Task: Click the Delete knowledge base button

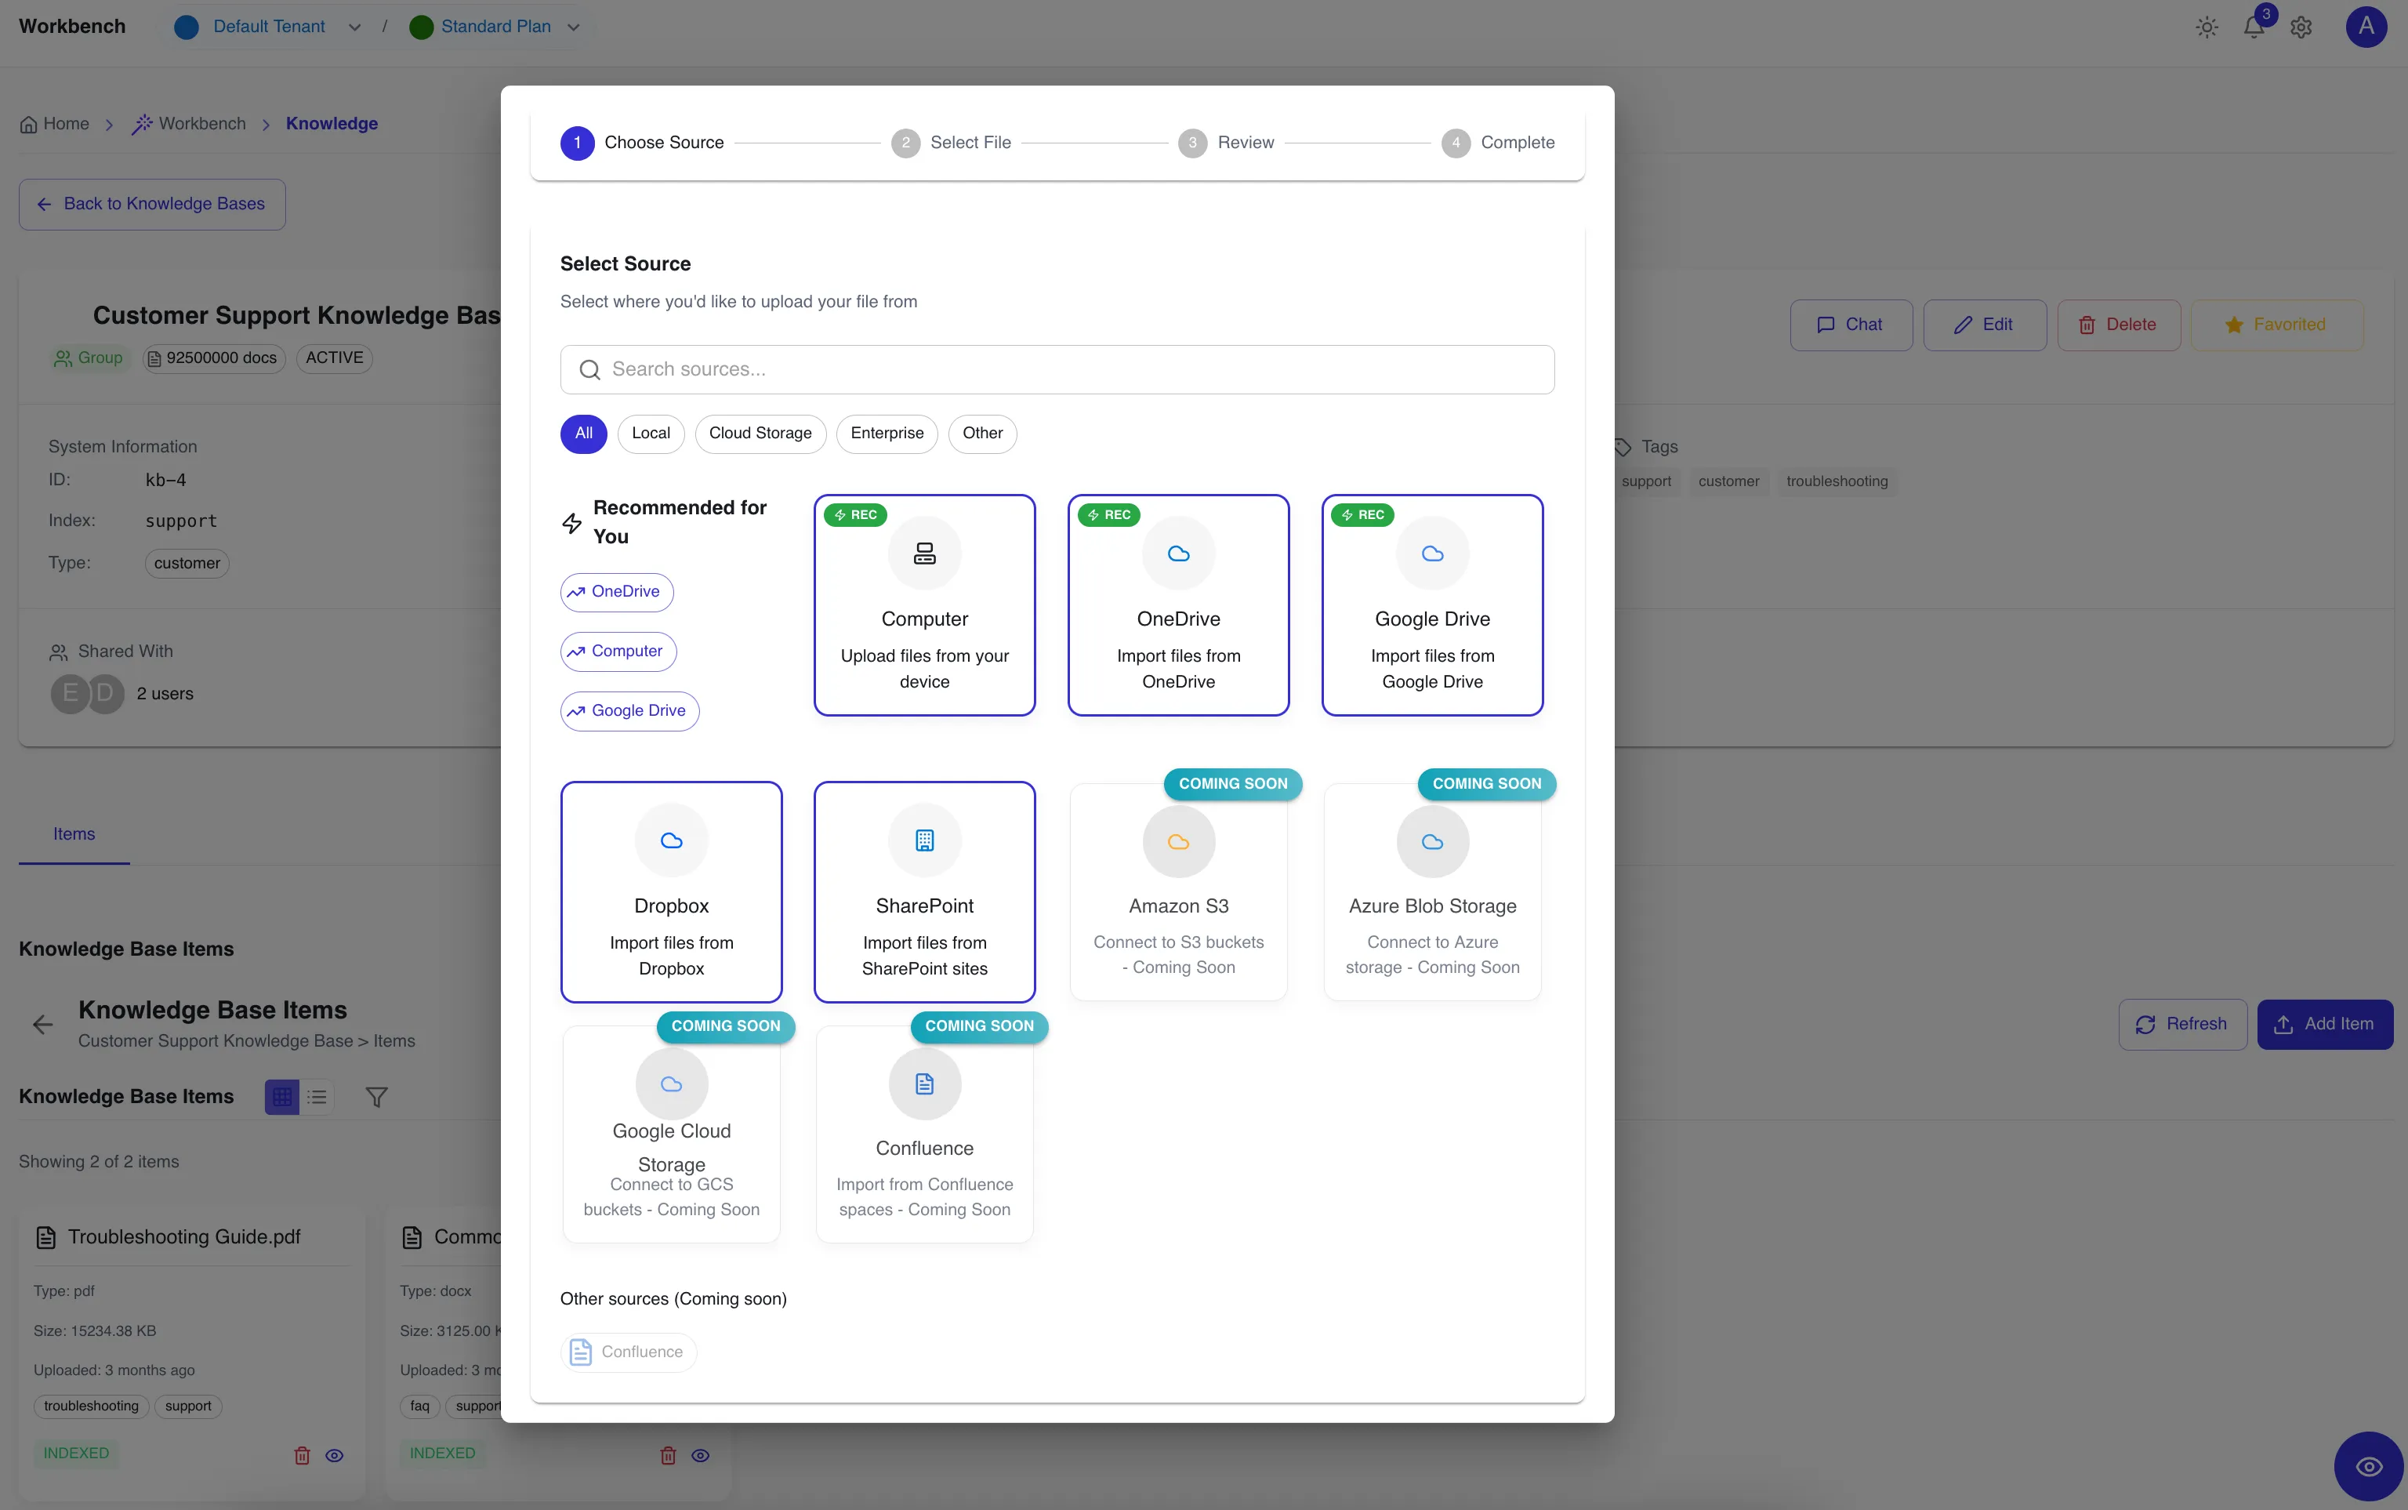Action: (2119, 325)
